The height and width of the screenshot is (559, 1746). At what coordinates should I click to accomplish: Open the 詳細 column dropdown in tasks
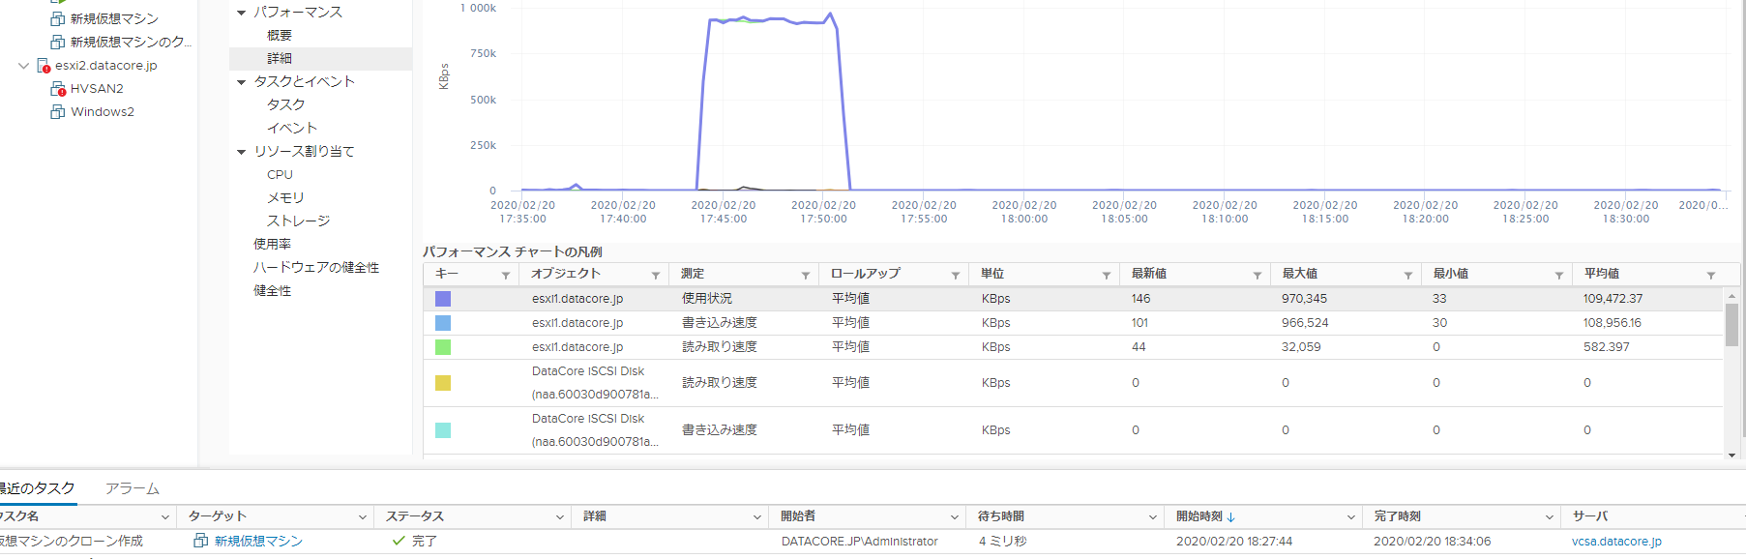757,517
